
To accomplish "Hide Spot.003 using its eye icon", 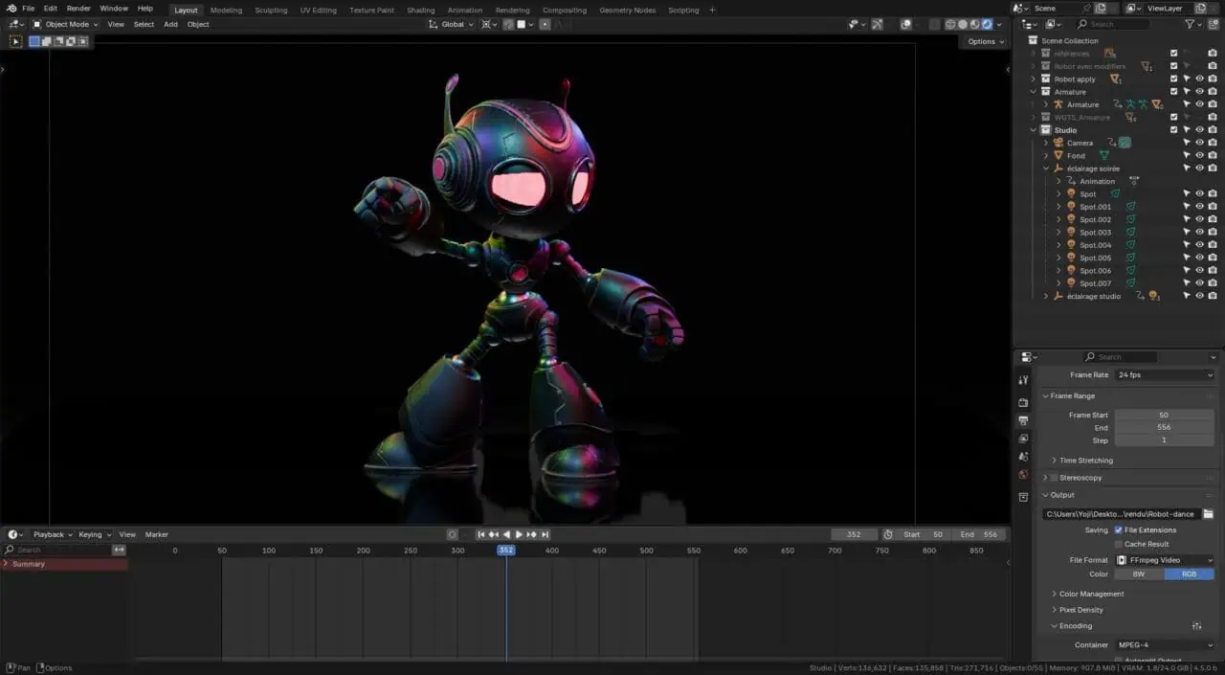I will tap(1199, 233).
